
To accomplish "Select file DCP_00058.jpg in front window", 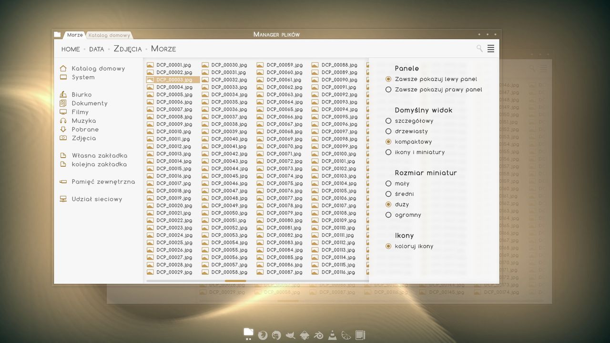I will 224,272.
